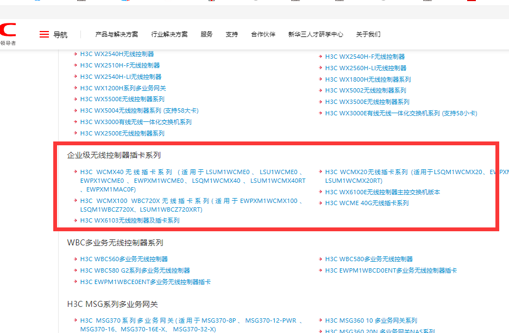Open H3C WCMX40无线插卡系列 link
The width and height of the screenshot is (509, 333).
[x=193, y=181]
